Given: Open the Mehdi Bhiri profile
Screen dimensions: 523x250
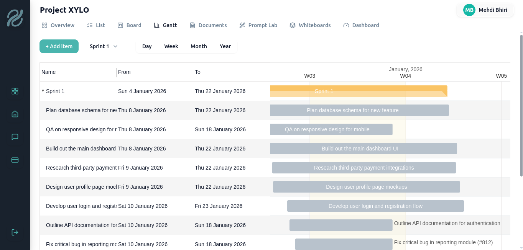Looking at the screenshot, I should pos(485,10).
